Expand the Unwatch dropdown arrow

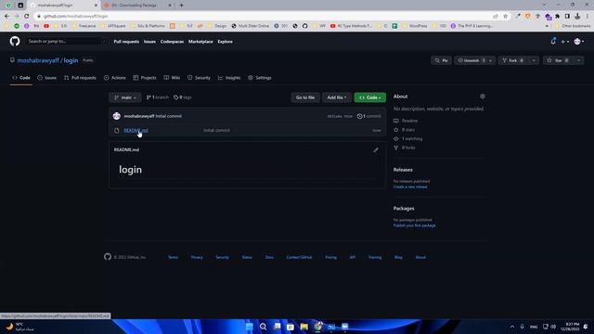tap(491, 60)
